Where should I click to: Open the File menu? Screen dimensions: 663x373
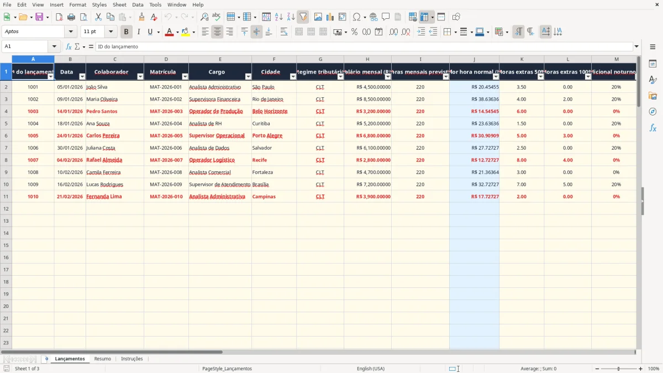pyautogui.click(x=7, y=4)
